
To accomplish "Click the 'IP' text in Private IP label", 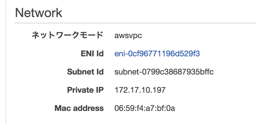I will pos(100,90).
